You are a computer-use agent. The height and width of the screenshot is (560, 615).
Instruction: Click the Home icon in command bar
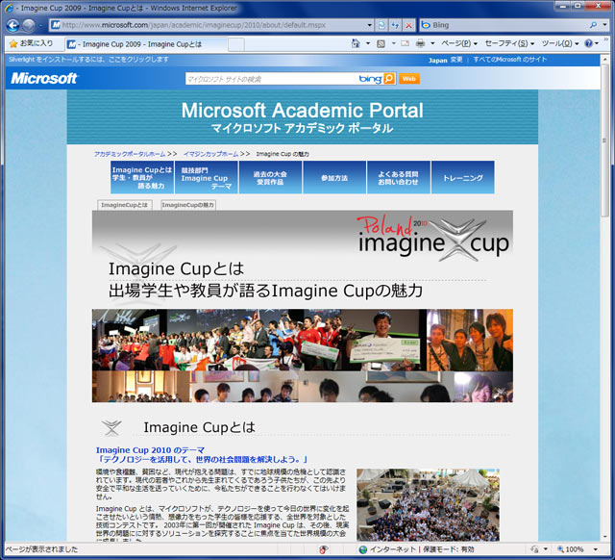click(x=356, y=43)
